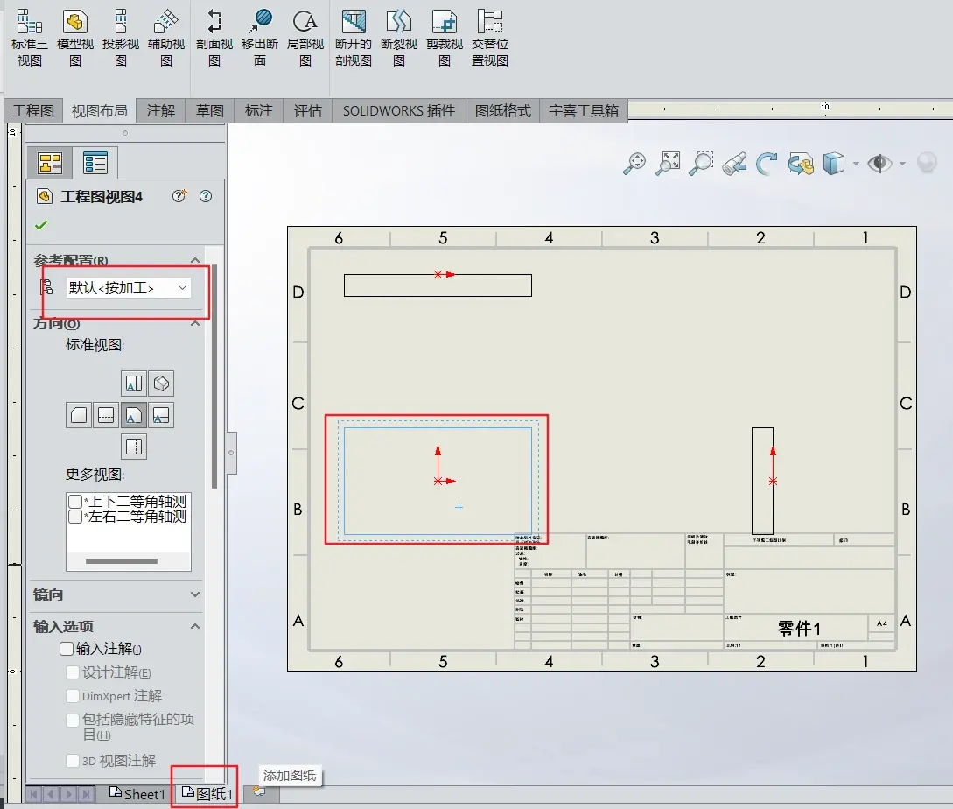Open the SOLIDWORKS 插件 tab
This screenshot has height=809, width=953.
(399, 110)
